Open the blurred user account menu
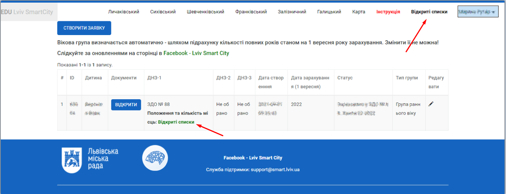 [478, 12]
